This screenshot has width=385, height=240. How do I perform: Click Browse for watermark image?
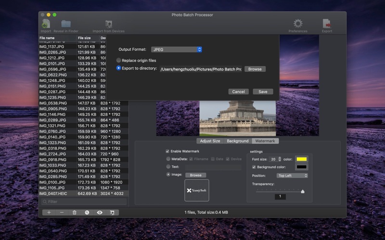195,175
